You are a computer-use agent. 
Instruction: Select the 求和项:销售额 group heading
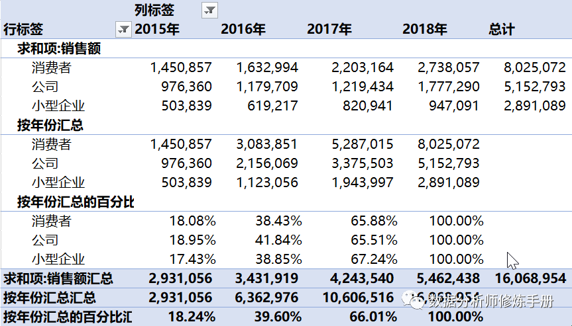point(59,48)
